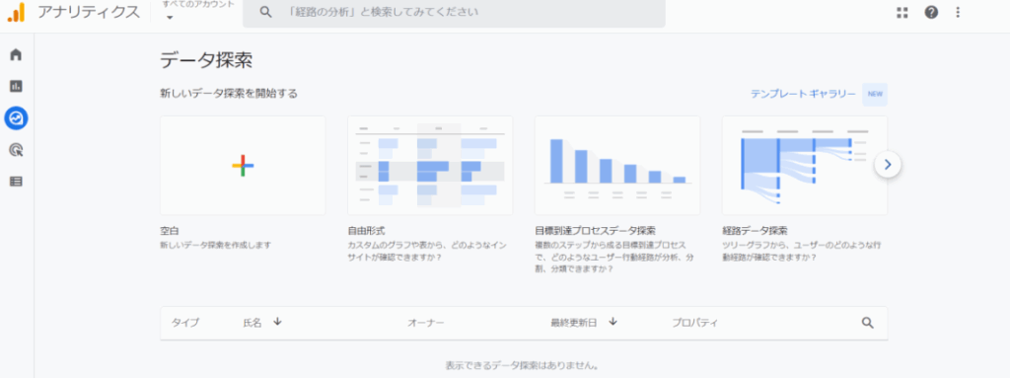Open the Configure list icon in the sidebar
1010x378 pixels.
(x=16, y=182)
